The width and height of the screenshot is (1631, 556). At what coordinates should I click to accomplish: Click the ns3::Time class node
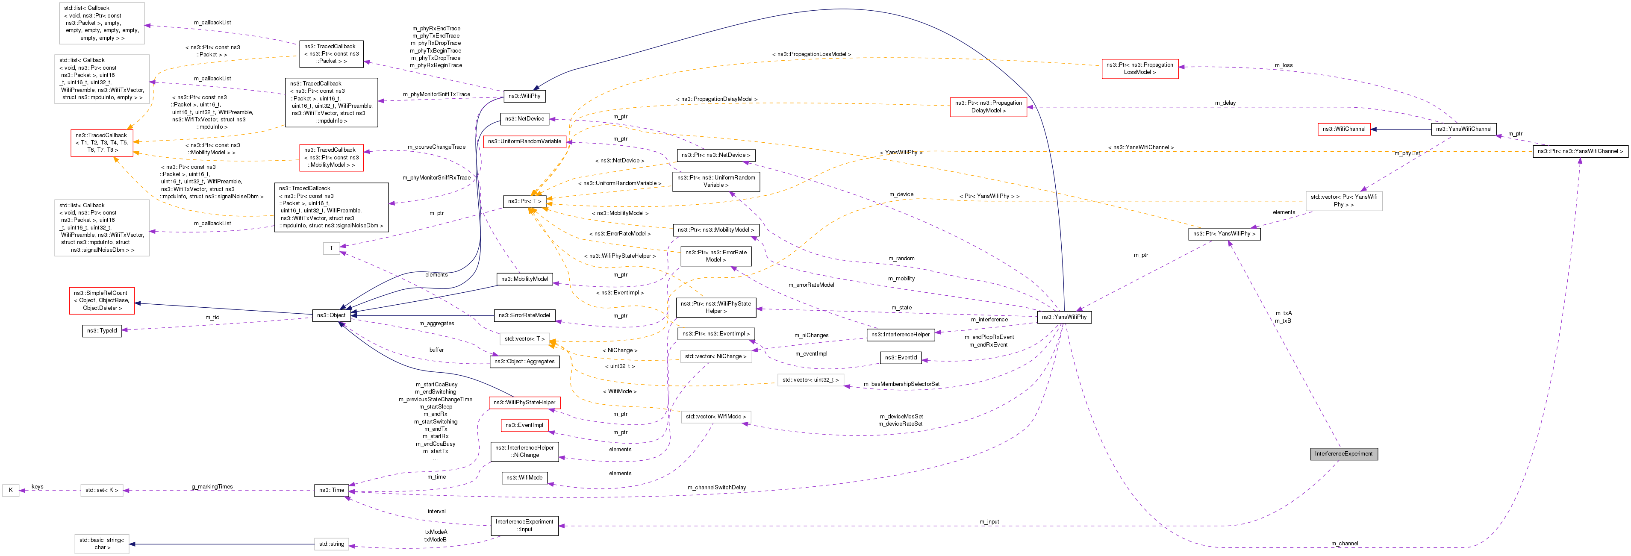(x=332, y=490)
